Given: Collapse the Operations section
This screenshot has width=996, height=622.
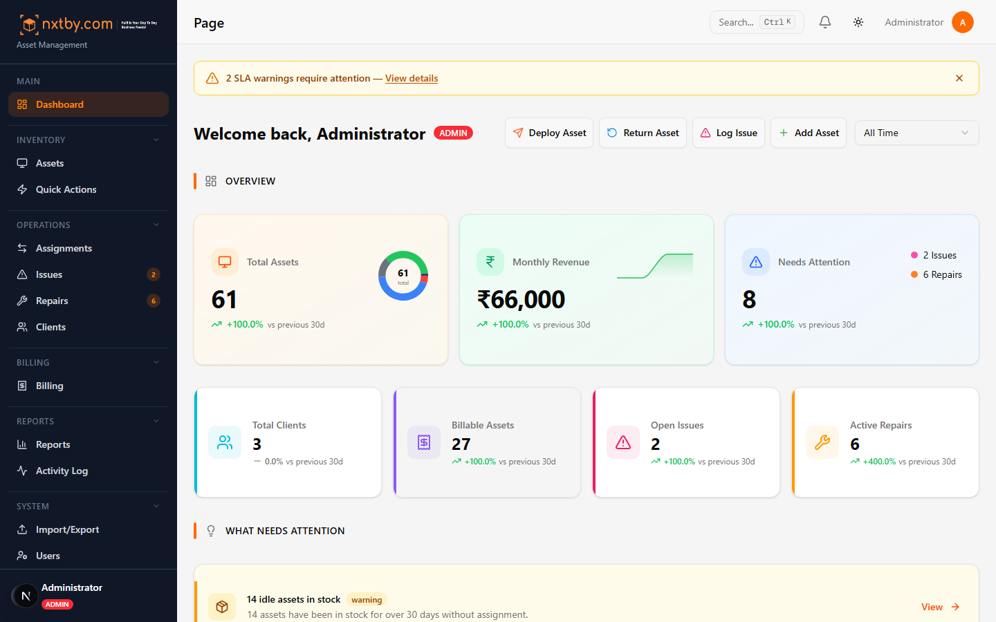Looking at the screenshot, I should pyautogui.click(x=156, y=225).
